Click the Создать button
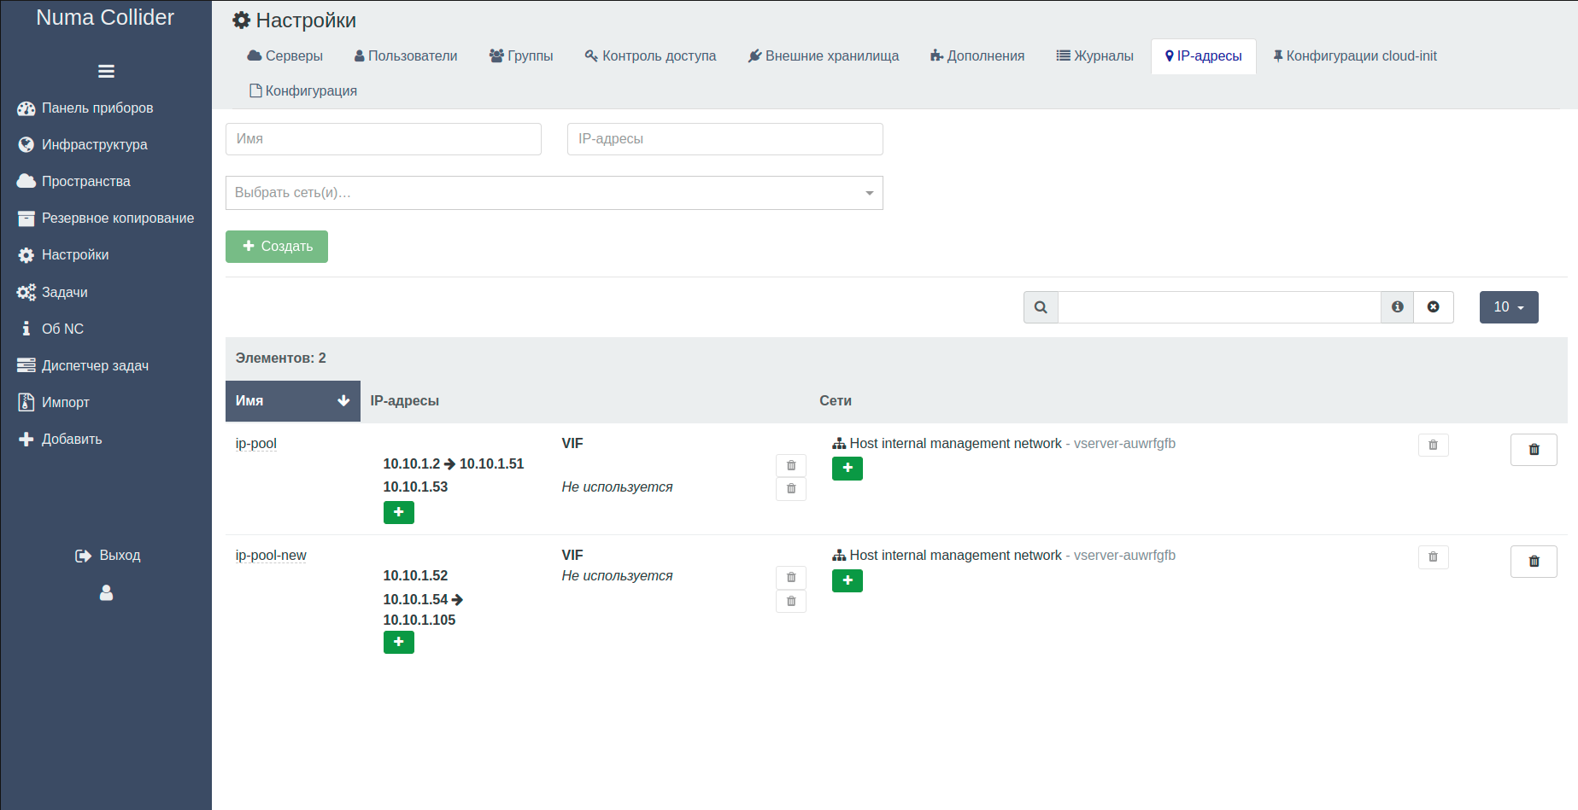The width and height of the screenshot is (1578, 810). click(277, 247)
